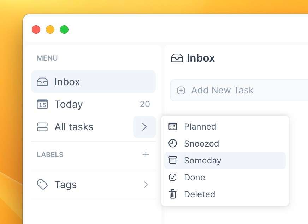Click the Add New Task field

(239, 90)
